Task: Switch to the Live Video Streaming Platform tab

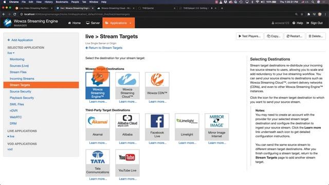Action: pyautogui.click(x=33, y=8)
